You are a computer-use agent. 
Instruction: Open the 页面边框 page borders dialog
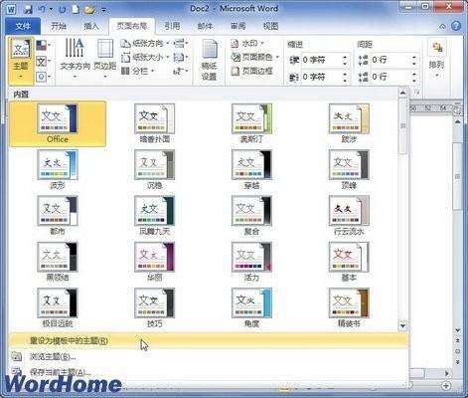[251, 71]
